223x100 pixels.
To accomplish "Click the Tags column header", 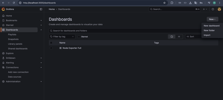I will point(157,43).
